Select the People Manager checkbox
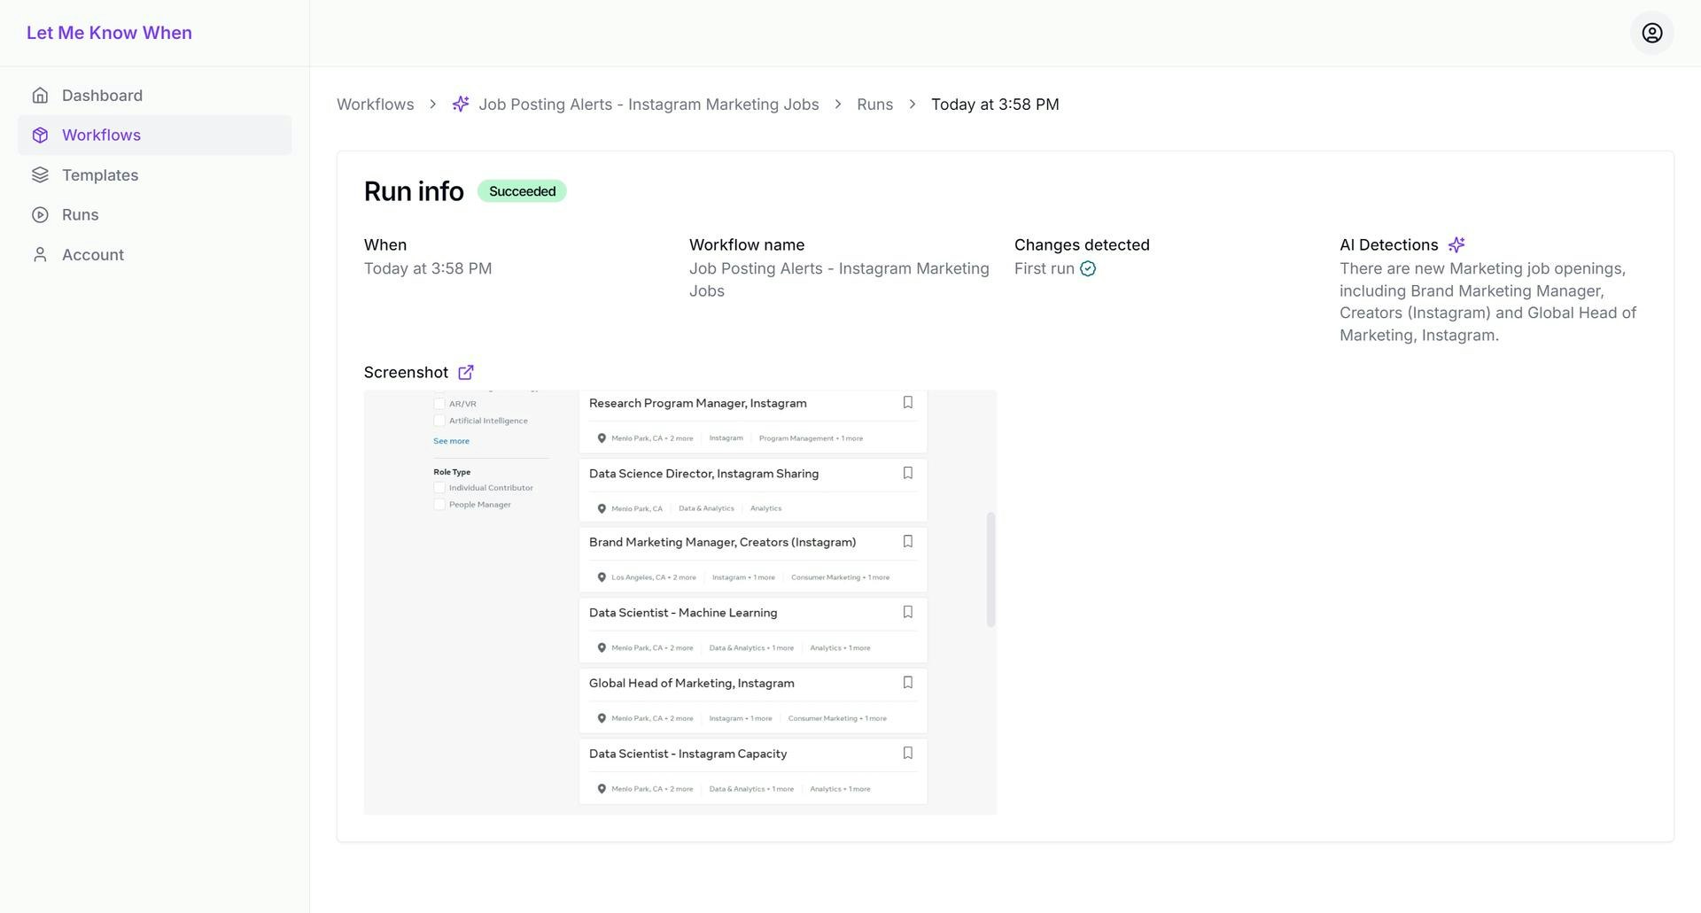This screenshot has height=913, width=1701. [439, 505]
